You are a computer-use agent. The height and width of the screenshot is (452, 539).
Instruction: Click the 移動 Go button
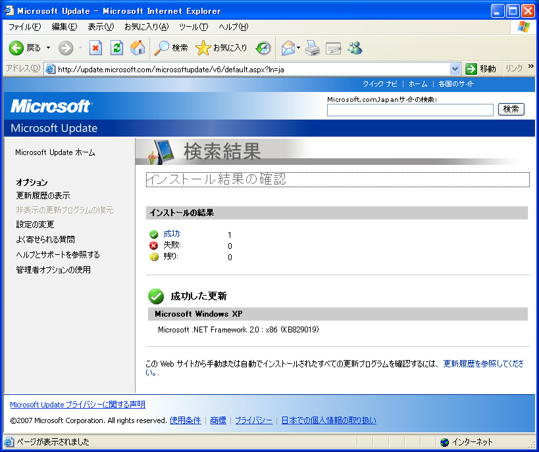[x=480, y=69]
